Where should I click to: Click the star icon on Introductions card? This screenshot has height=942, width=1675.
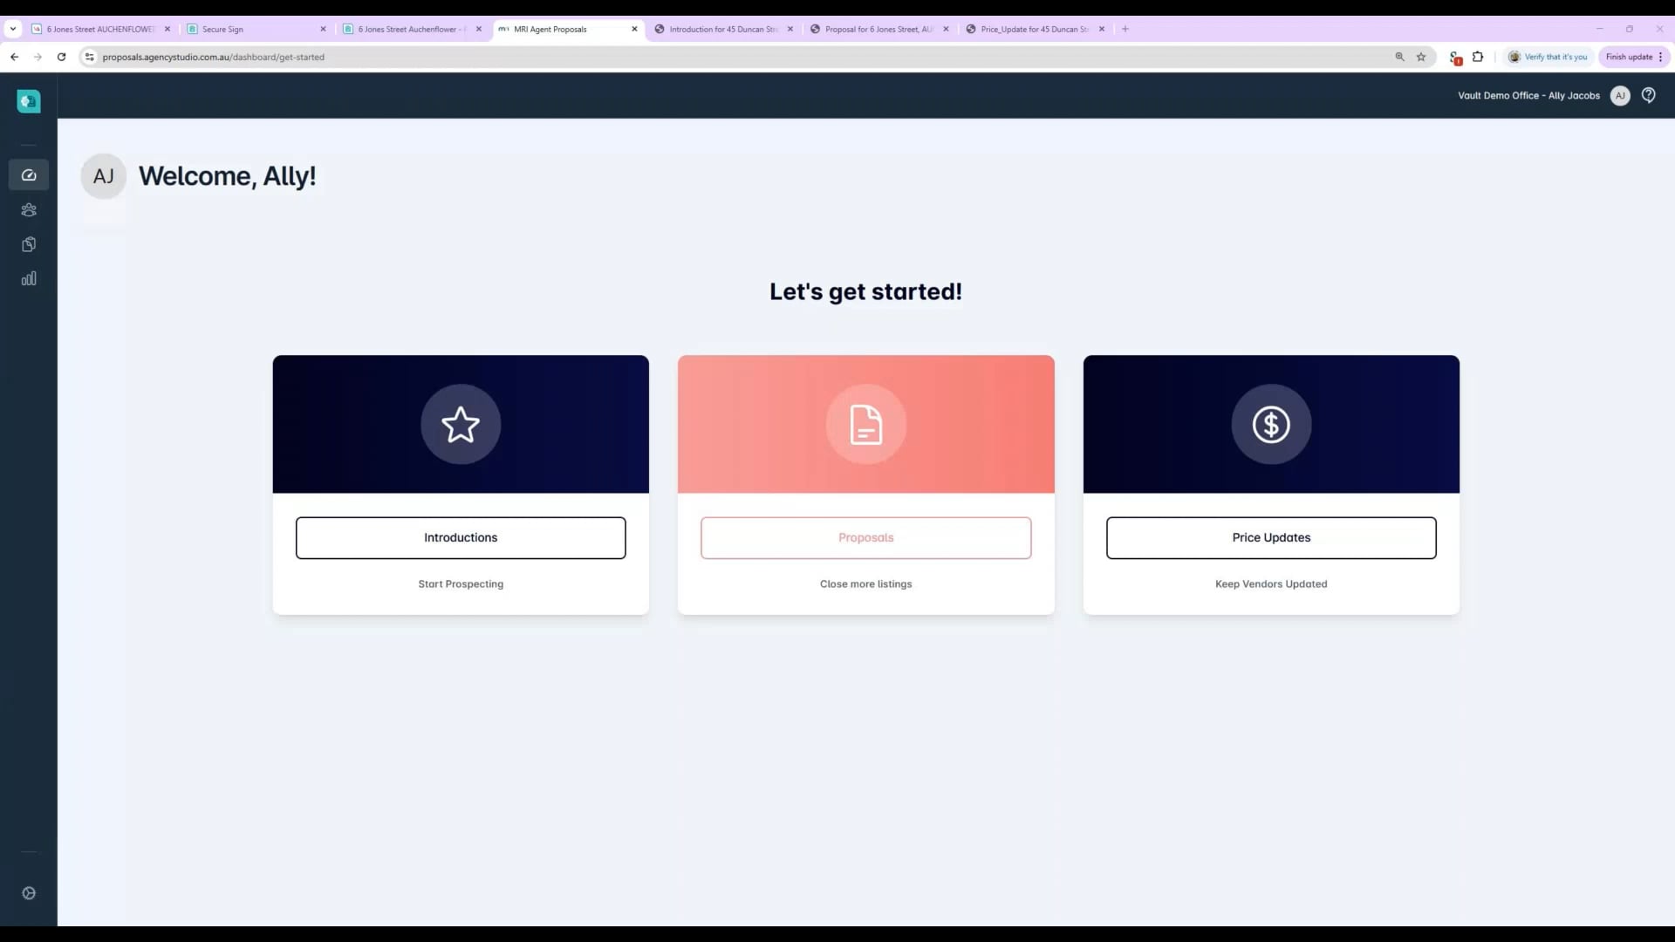click(x=461, y=425)
